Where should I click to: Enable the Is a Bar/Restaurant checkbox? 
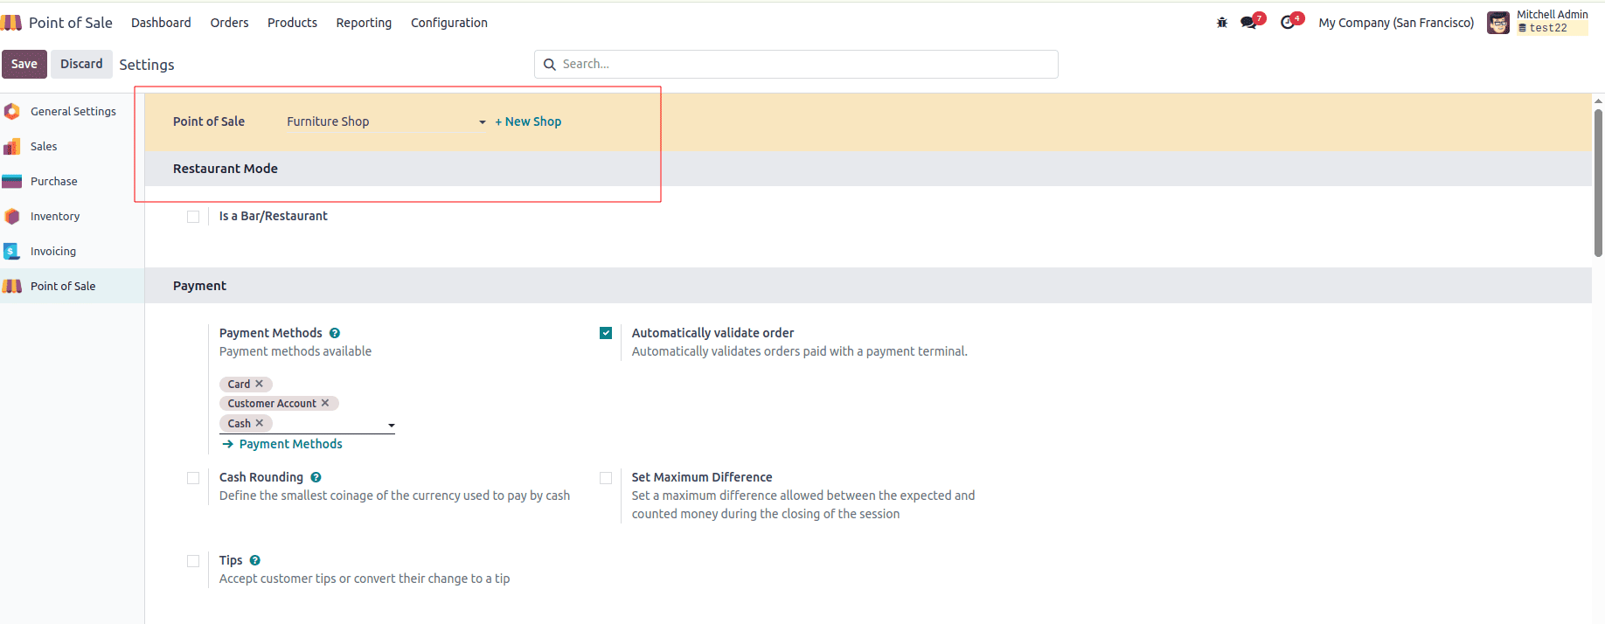pos(193,217)
